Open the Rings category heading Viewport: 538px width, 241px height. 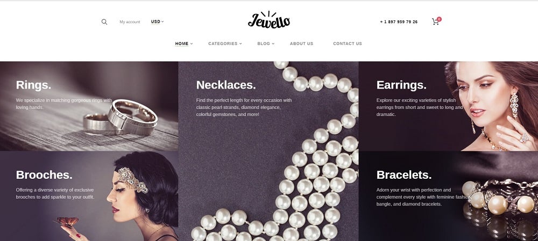tap(33, 85)
